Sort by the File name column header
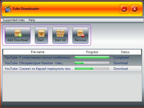 pyautogui.click(x=38, y=52)
